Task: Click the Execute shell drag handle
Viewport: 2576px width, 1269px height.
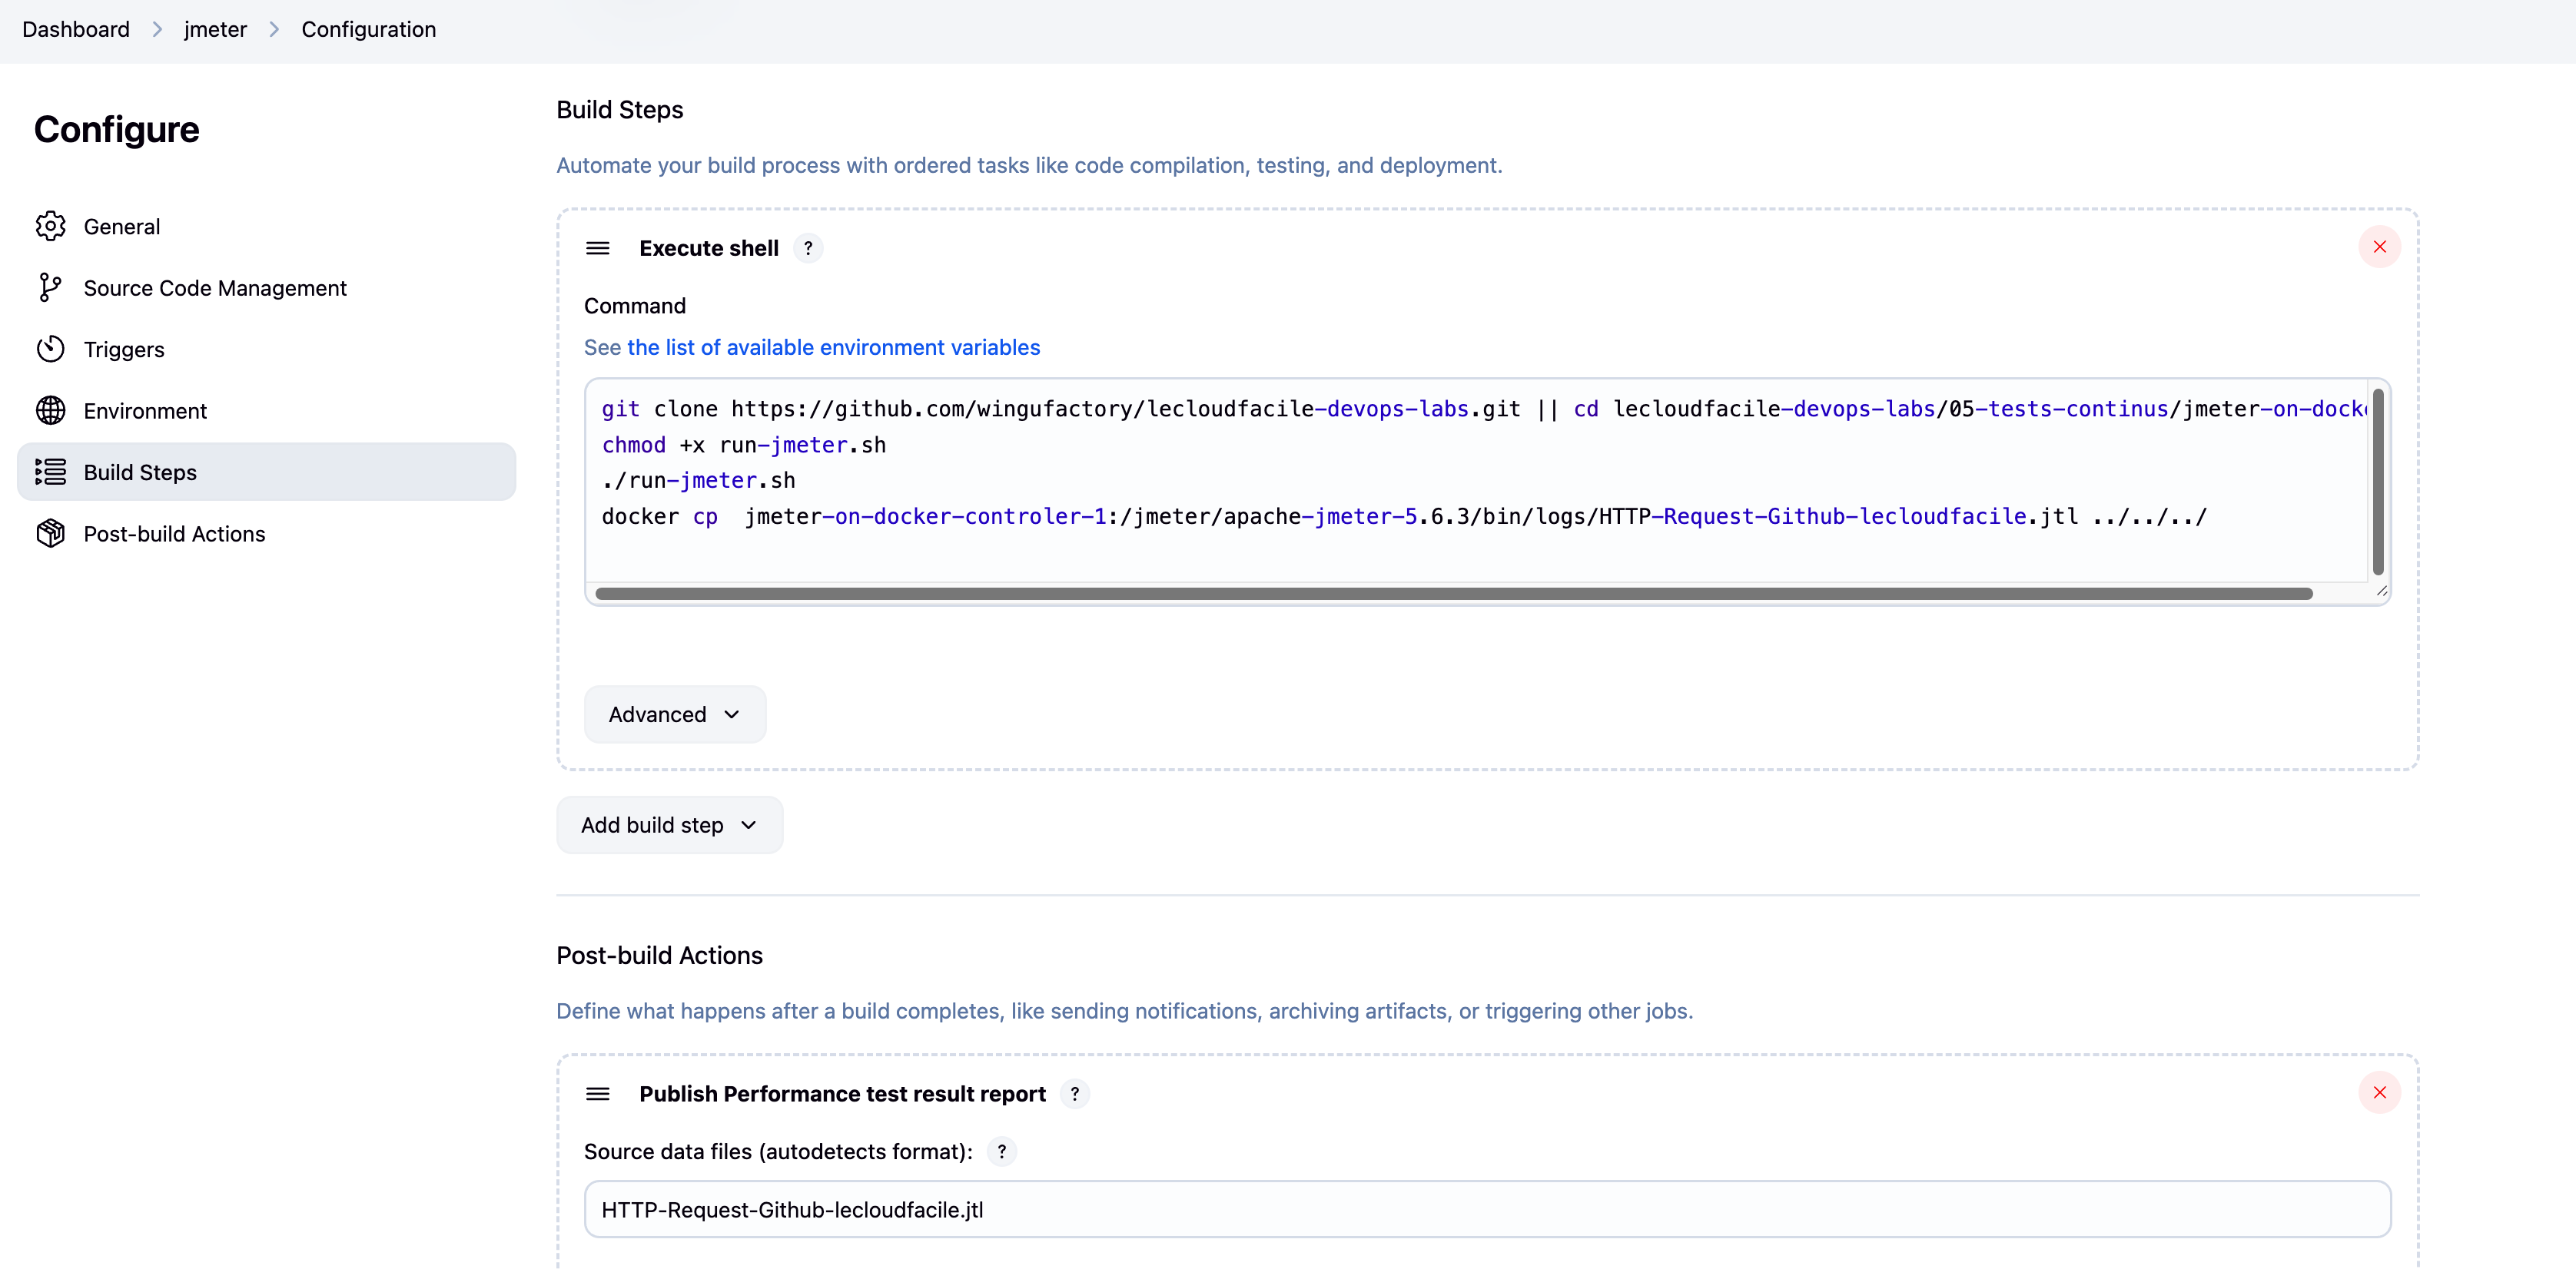Action: click(x=597, y=248)
